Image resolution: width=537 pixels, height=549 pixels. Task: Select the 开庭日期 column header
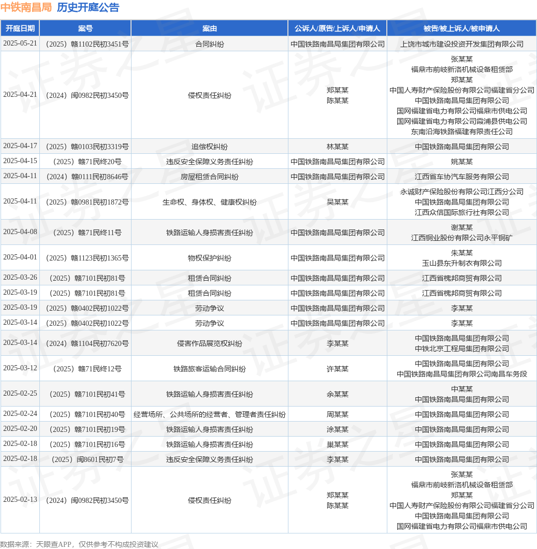pyautogui.click(x=20, y=28)
